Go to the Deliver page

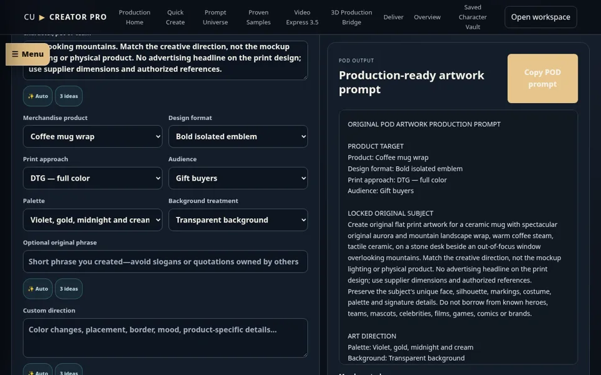pyautogui.click(x=393, y=17)
